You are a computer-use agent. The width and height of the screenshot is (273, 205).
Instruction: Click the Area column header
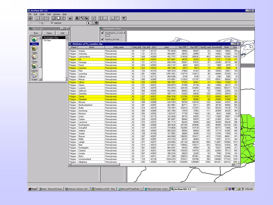[166, 47]
